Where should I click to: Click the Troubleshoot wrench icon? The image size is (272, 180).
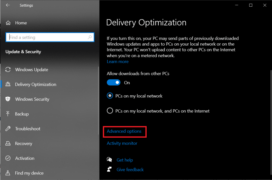pyautogui.click(x=8, y=129)
